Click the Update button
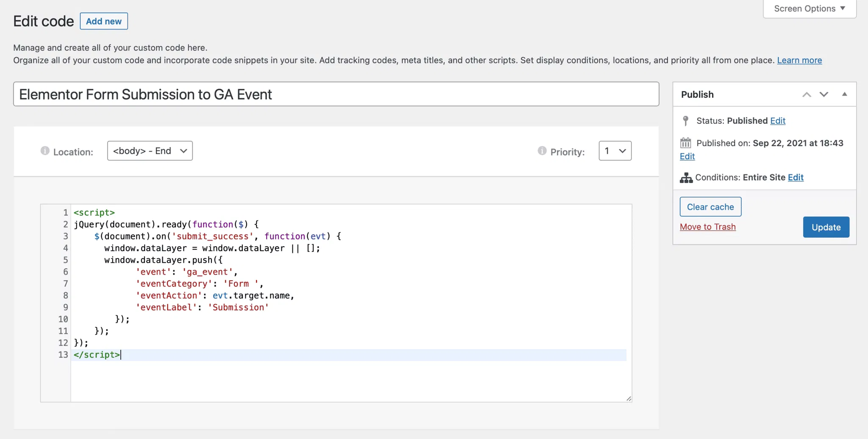The width and height of the screenshot is (868, 439). [x=826, y=227]
